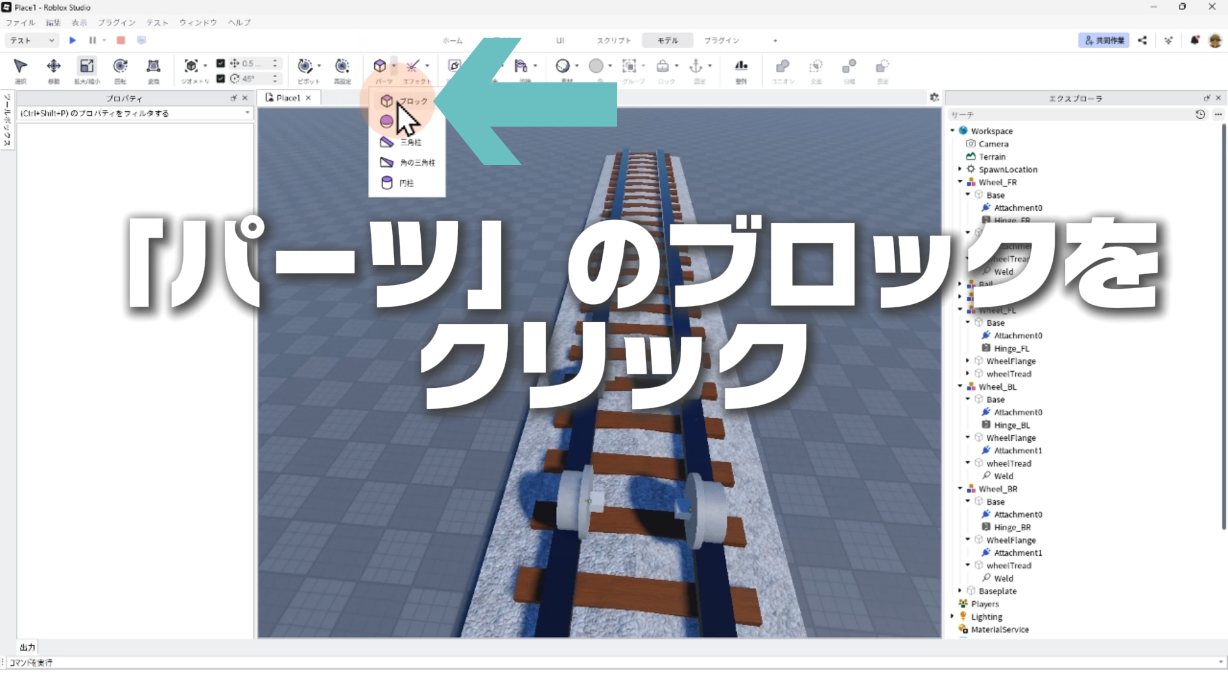
Task: Switch to the スクリプト ribbon tab
Action: click(x=613, y=40)
